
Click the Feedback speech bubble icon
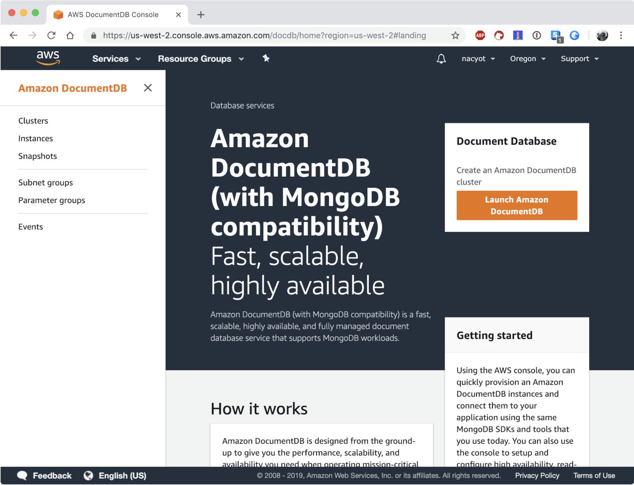click(22, 476)
